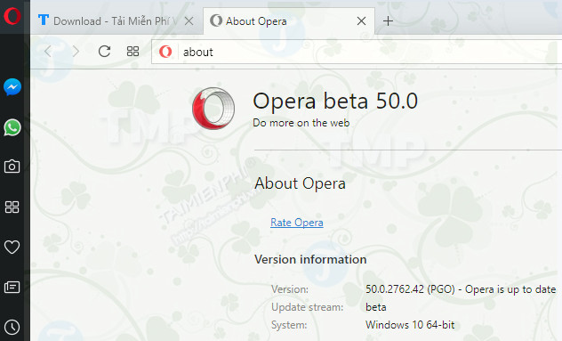The height and width of the screenshot is (341, 562).
Task: Open History clock icon in sidebar
Action: 12,327
